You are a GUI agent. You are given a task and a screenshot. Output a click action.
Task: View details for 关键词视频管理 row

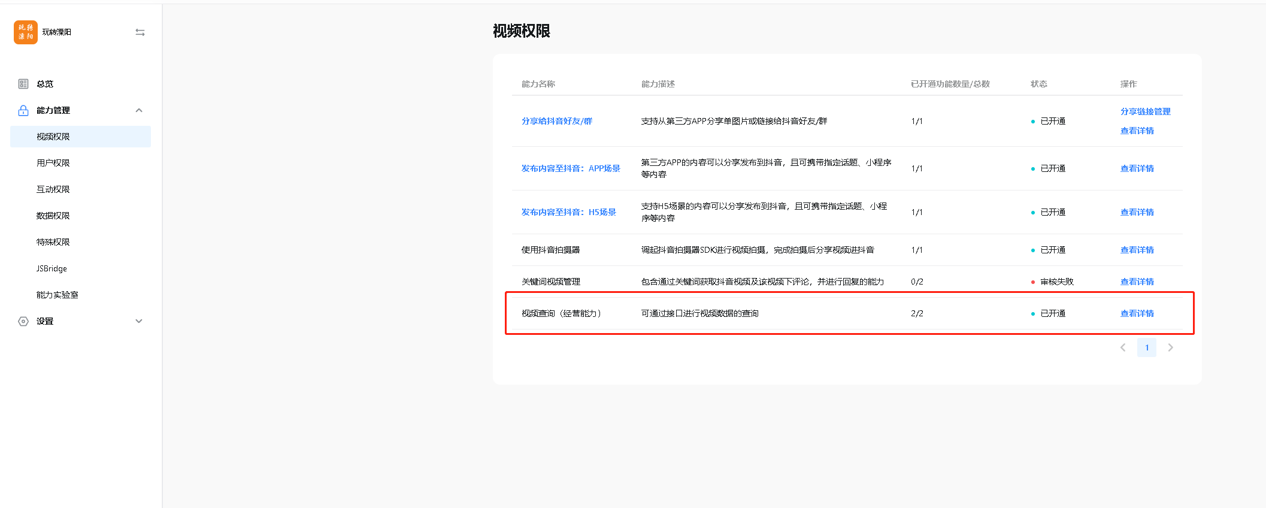[x=1137, y=282]
